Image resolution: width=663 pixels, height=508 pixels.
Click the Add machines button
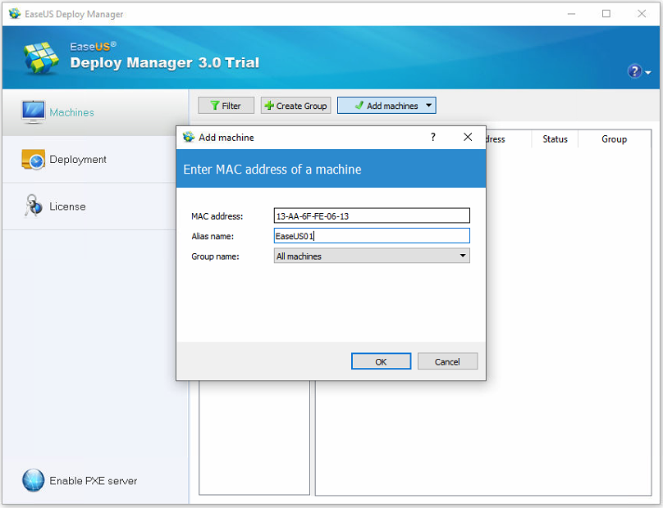point(386,106)
